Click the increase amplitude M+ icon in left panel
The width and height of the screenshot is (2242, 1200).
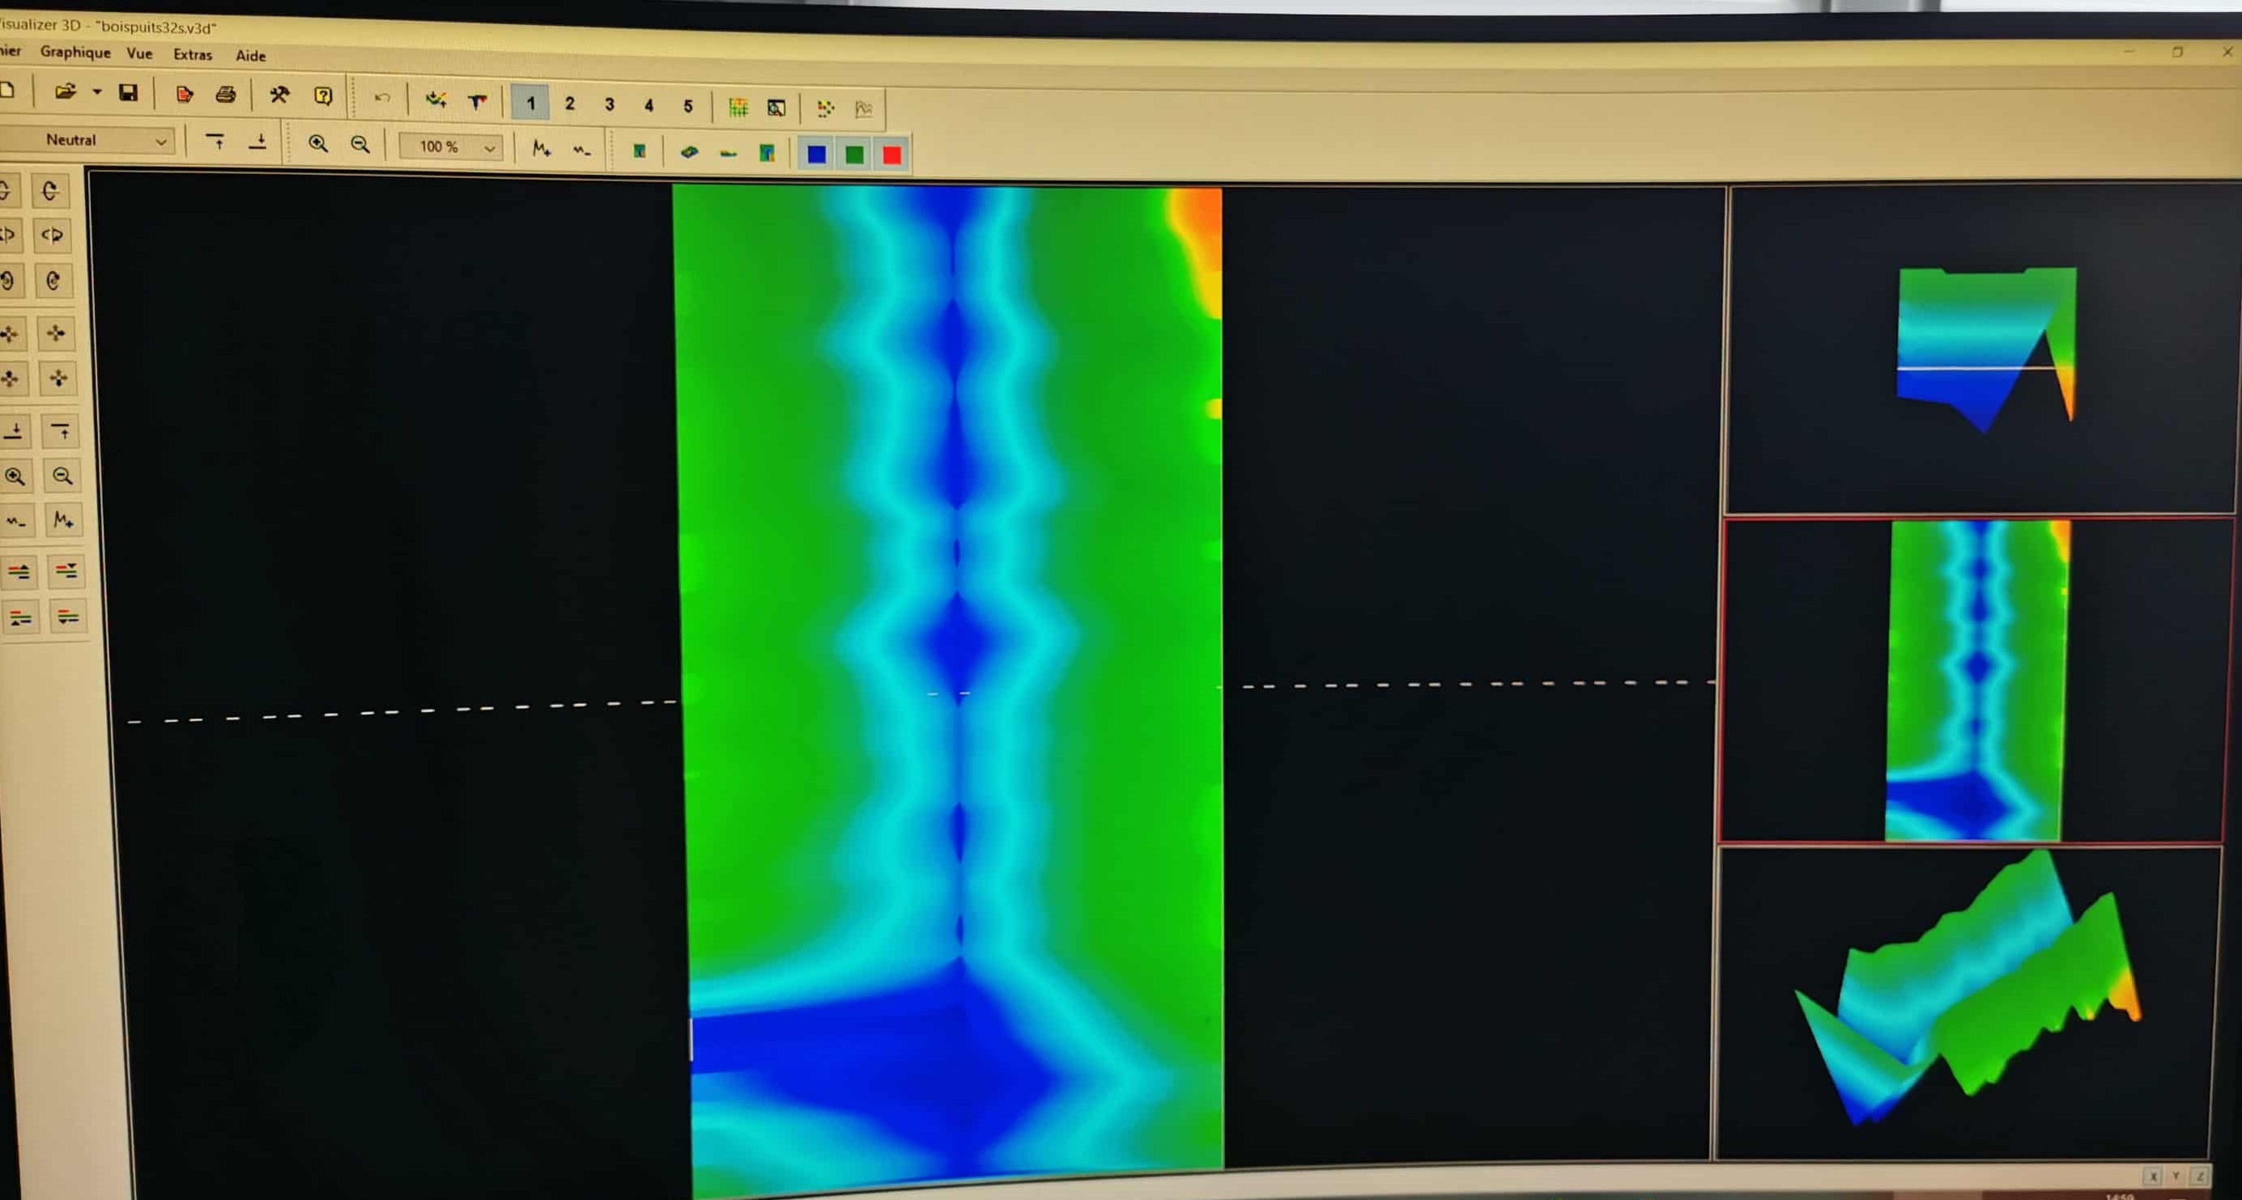(62, 520)
